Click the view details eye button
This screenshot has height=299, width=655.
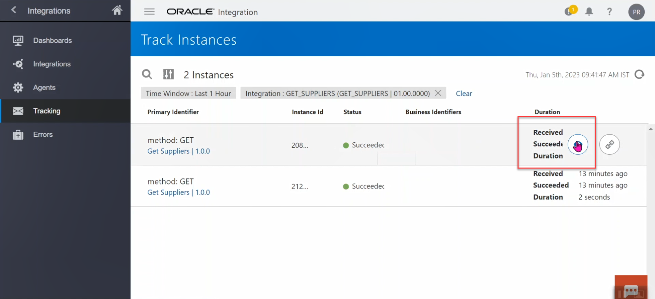pos(578,145)
